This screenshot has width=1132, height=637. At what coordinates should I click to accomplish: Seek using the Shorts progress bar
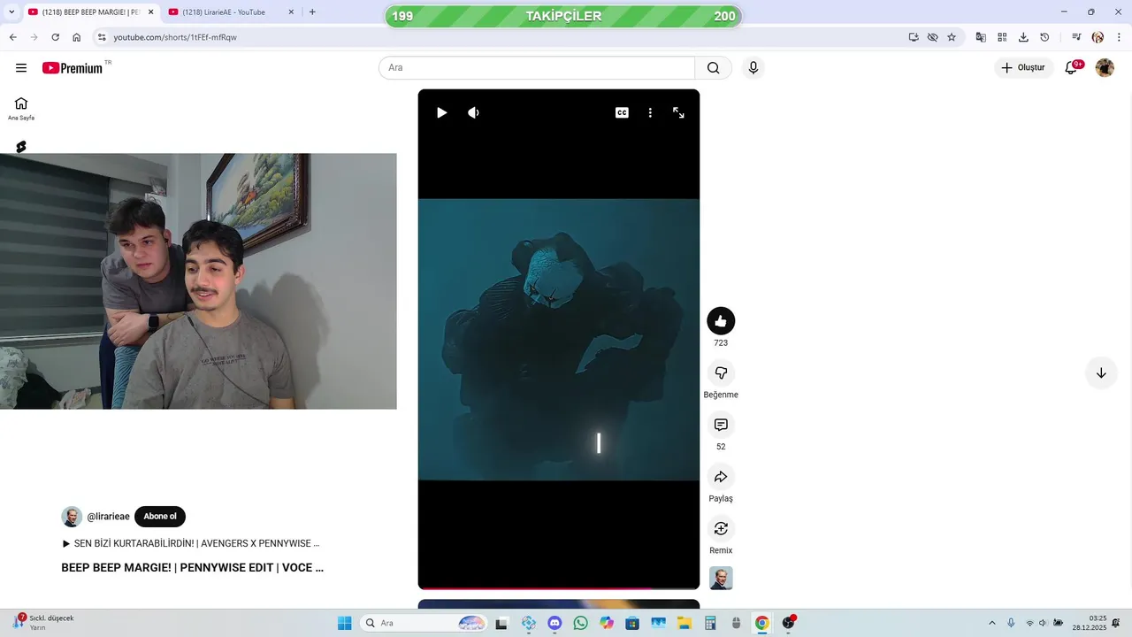pos(559,587)
